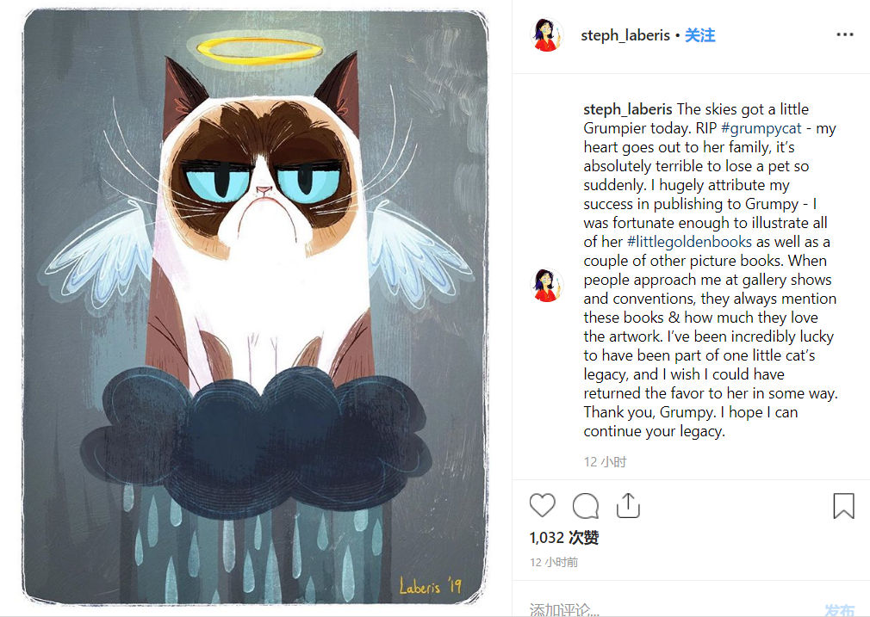870x617 pixels.
Task: Click the 发布 post comment button
Action: [839, 610]
